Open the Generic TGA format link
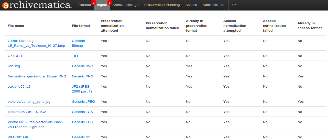Image resolution: width=328 pixels, height=138 pixels. [82, 112]
